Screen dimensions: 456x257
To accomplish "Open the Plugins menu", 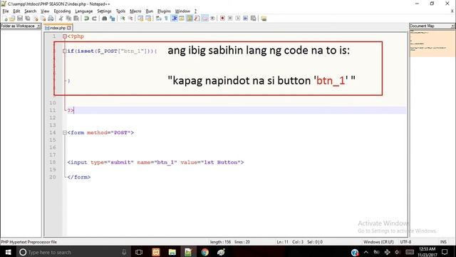I will 164,11.
